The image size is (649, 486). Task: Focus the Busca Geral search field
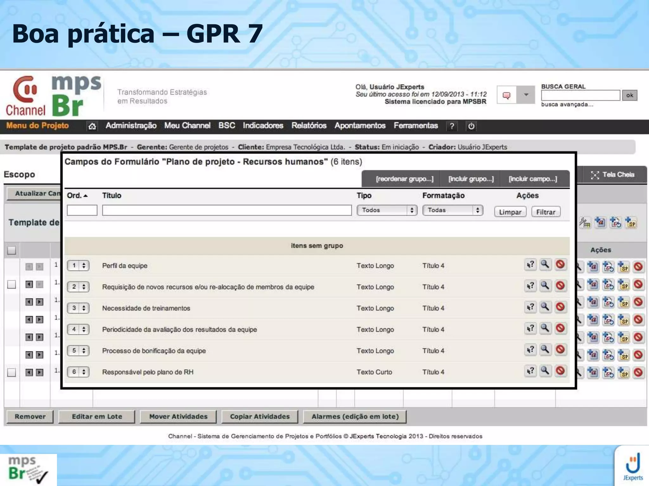581,95
